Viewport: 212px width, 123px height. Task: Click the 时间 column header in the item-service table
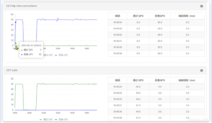tap(117, 16)
